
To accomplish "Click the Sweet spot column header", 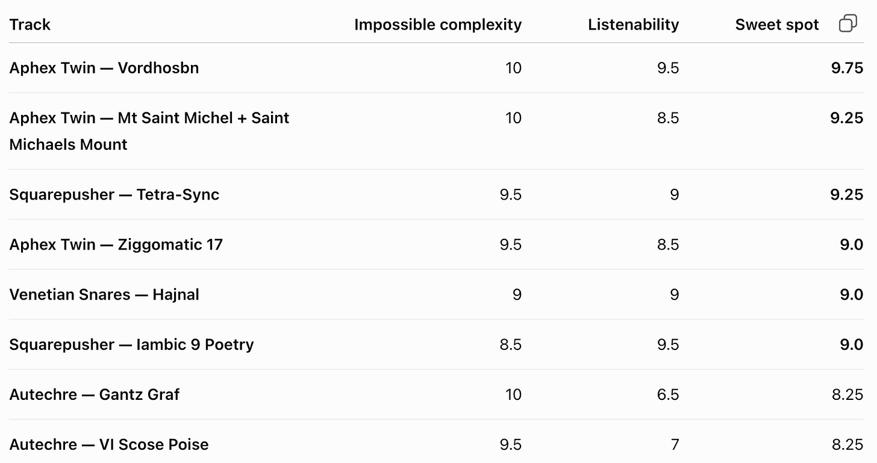I will pos(777,25).
